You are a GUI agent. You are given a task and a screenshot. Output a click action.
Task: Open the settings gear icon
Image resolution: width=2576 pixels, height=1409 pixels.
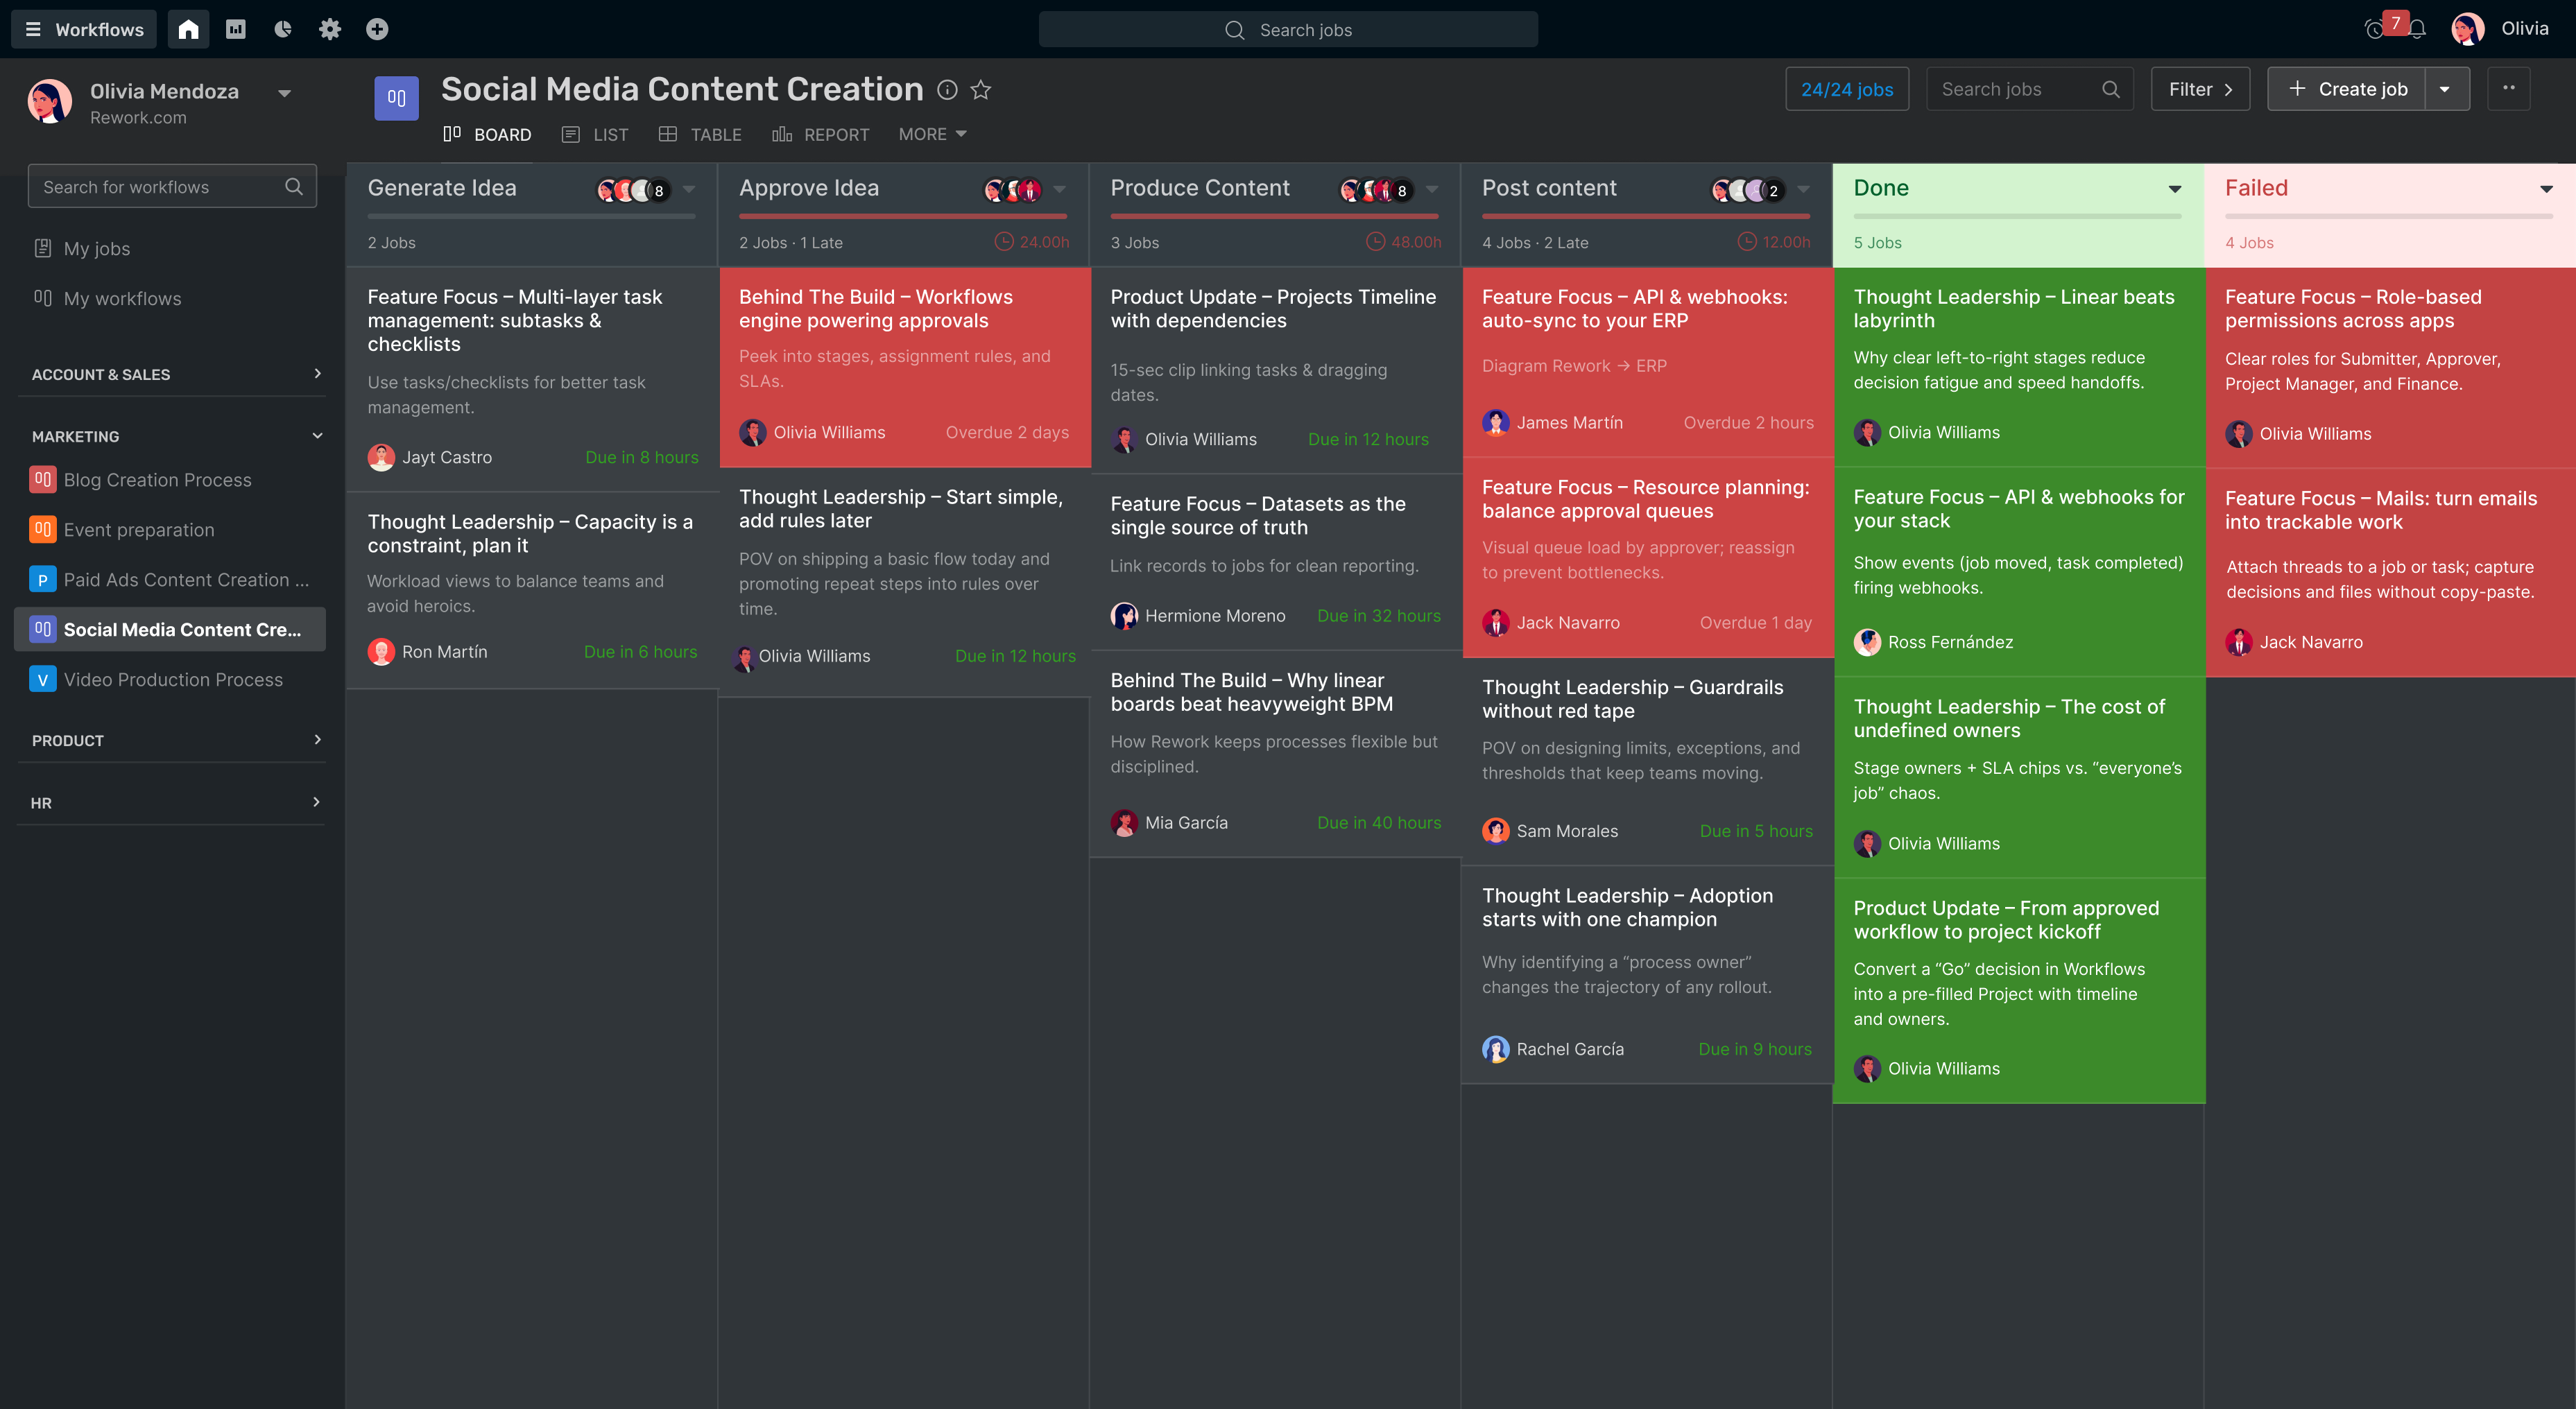pos(329,29)
